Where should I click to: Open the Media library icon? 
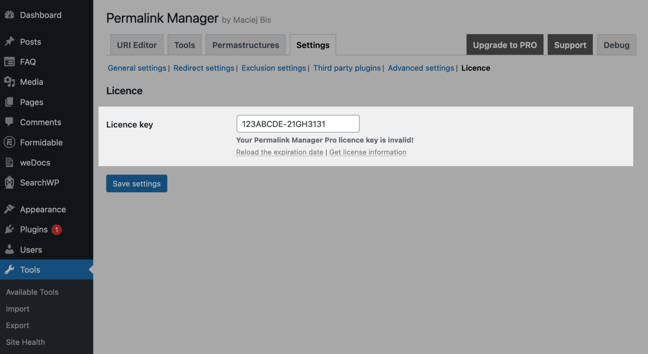(10, 82)
